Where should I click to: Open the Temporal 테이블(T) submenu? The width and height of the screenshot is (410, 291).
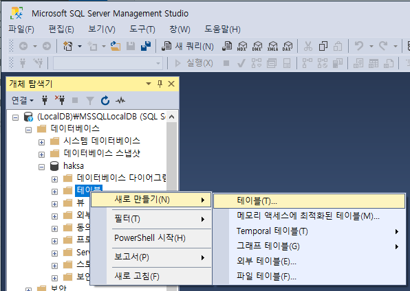pos(310,231)
